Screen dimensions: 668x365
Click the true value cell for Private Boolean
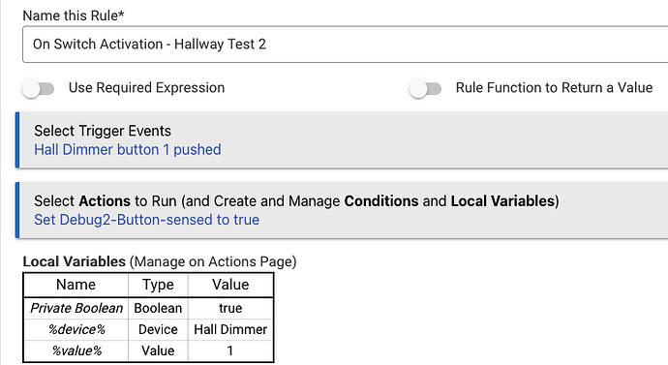tap(230, 308)
